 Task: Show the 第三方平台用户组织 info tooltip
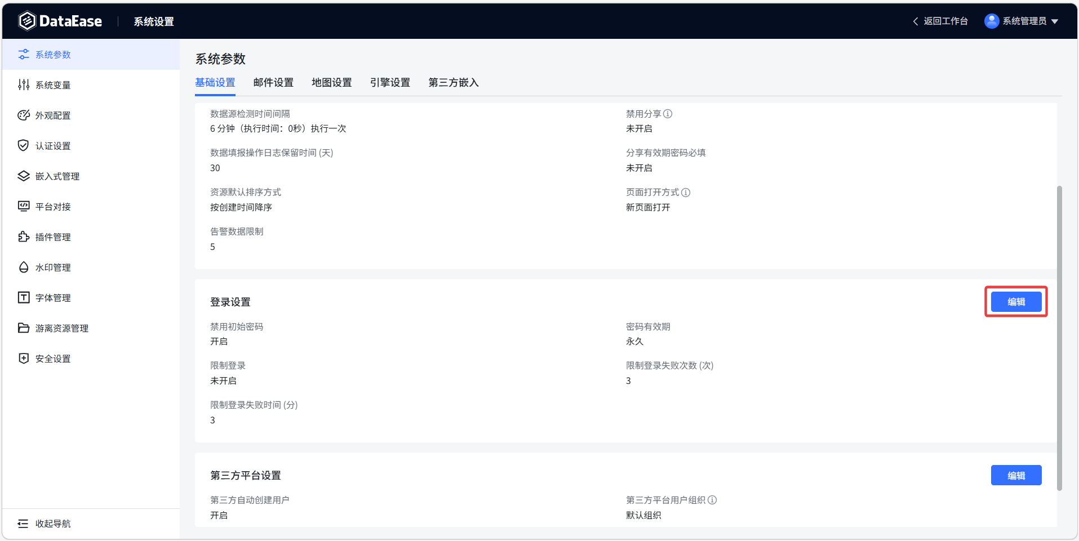(x=713, y=500)
